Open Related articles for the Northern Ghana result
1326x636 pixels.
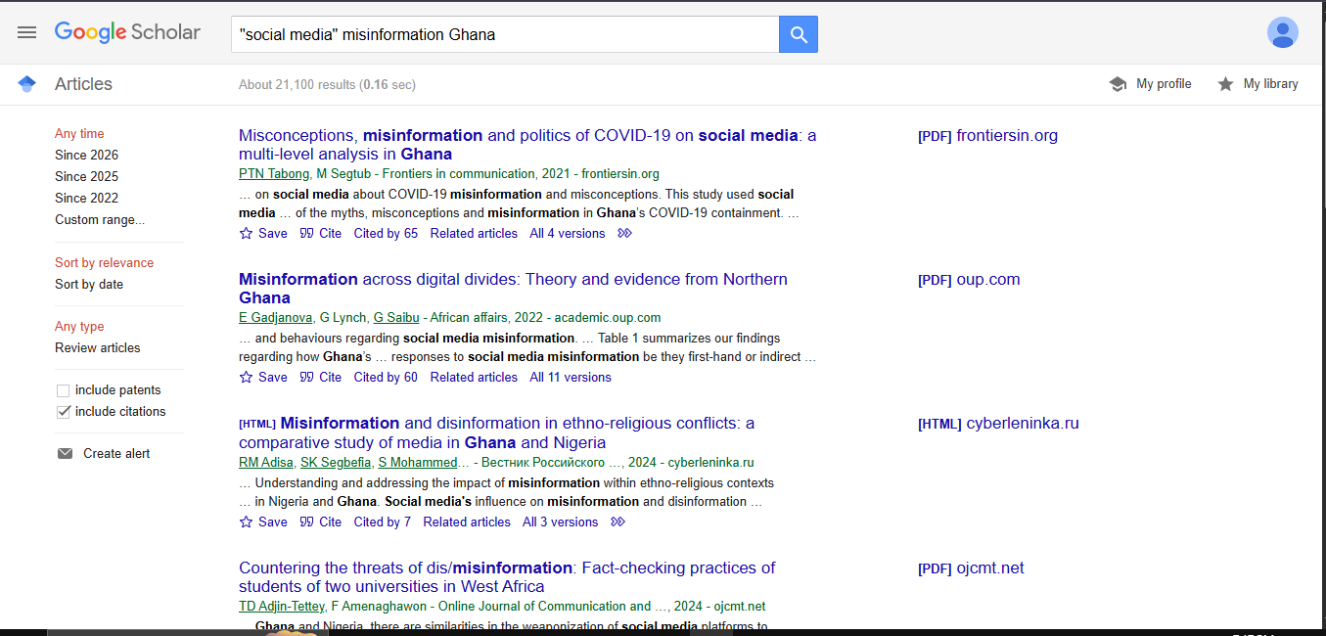pyautogui.click(x=474, y=377)
